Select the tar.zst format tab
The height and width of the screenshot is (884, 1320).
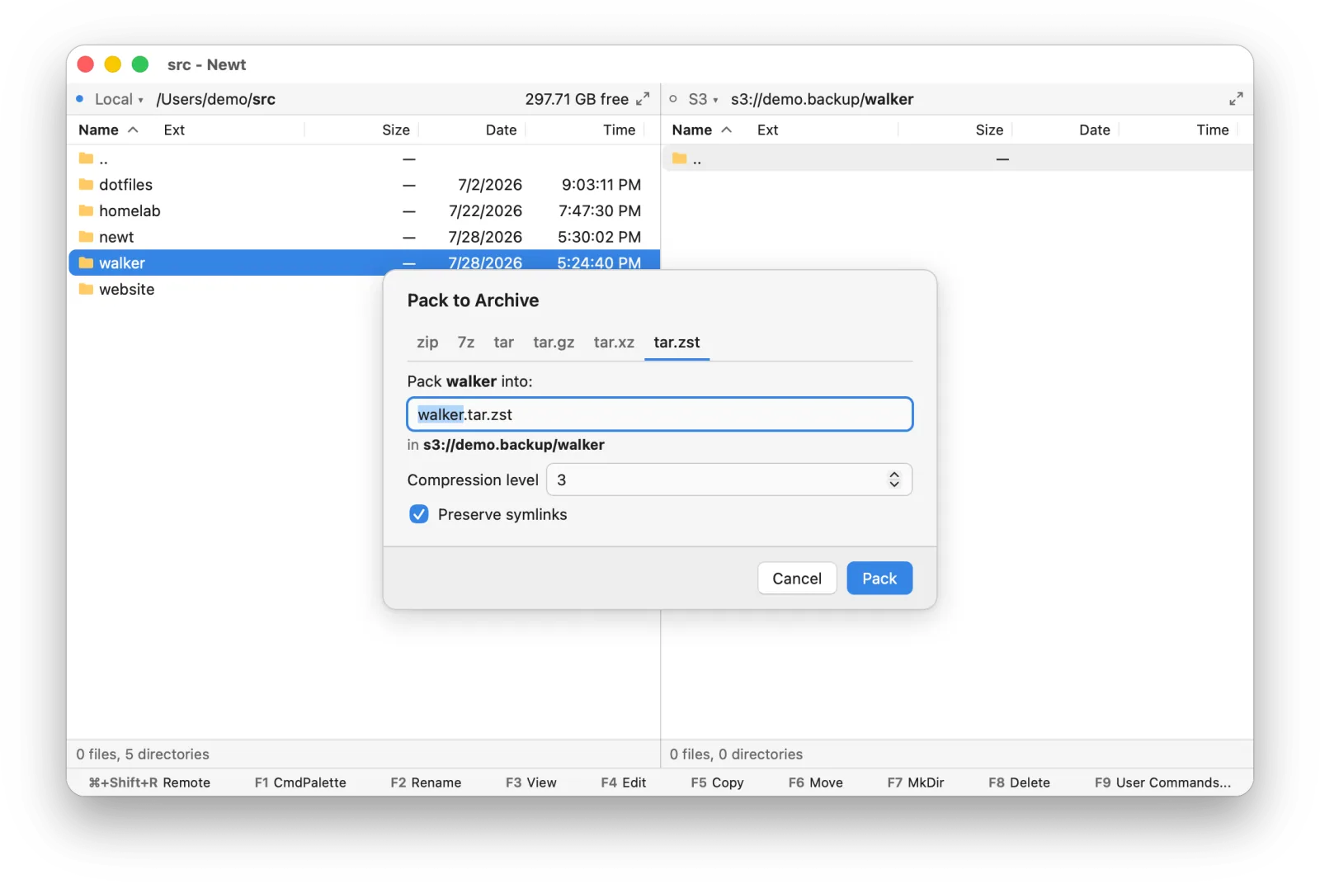click(x=676, y=343)
